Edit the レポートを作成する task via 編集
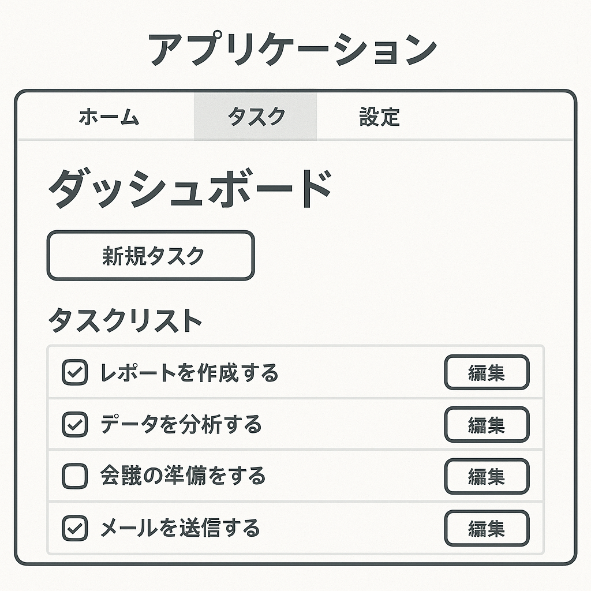 (487, 372)
